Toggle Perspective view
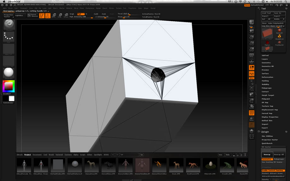The height and width of the screenshot is (181, 290). 252,55
